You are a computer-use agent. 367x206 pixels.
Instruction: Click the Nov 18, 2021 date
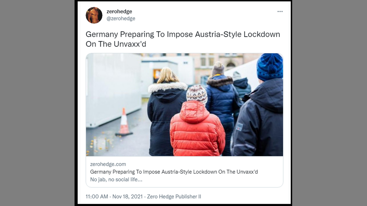click(127, 197)
